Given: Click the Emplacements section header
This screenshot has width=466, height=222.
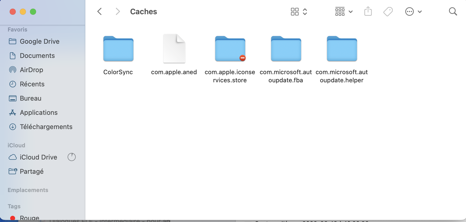Looking at the screenshot, I should tap(28, 190).
